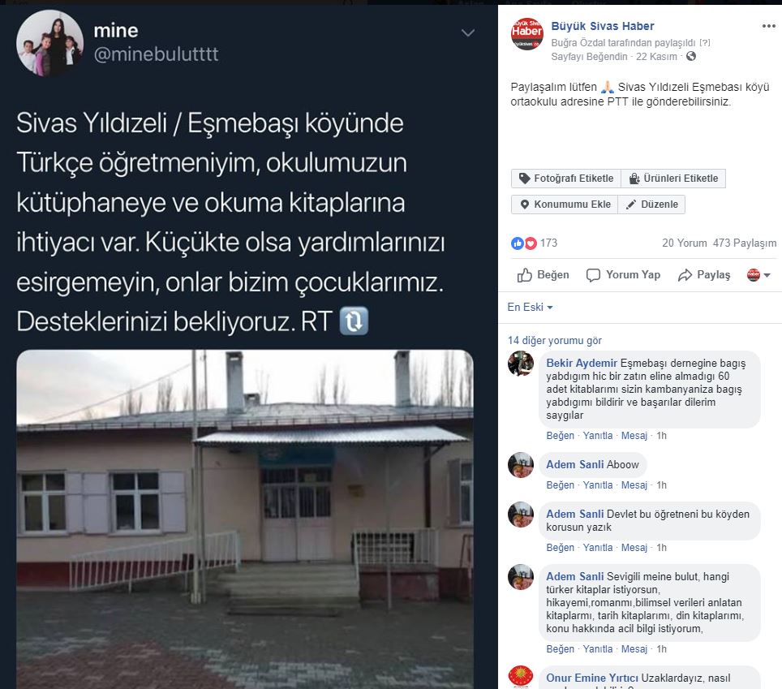Viewport: 782px width, 689px height.
Task: Open Bekir Aydemir's profile name
Action: tap(582, 364)
